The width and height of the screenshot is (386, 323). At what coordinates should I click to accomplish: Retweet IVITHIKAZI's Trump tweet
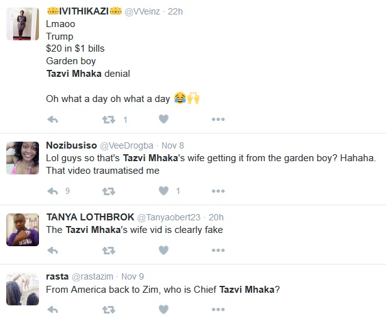[108, 119]
